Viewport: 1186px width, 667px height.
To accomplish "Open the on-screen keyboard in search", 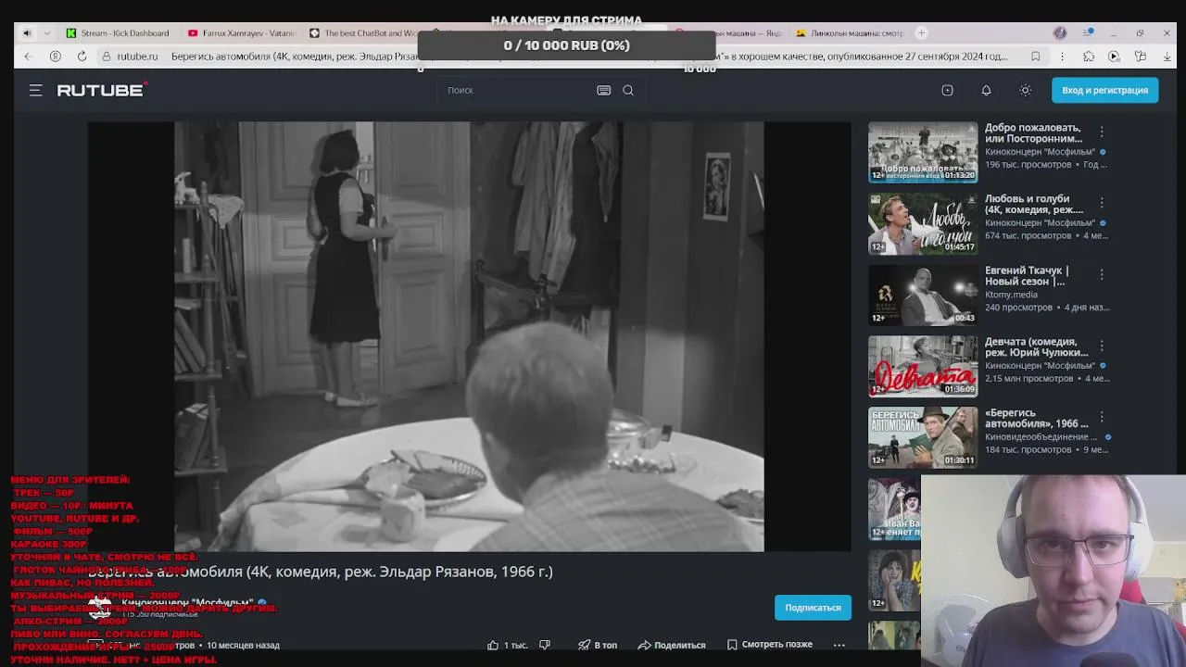I will click(x=604, y=90).
